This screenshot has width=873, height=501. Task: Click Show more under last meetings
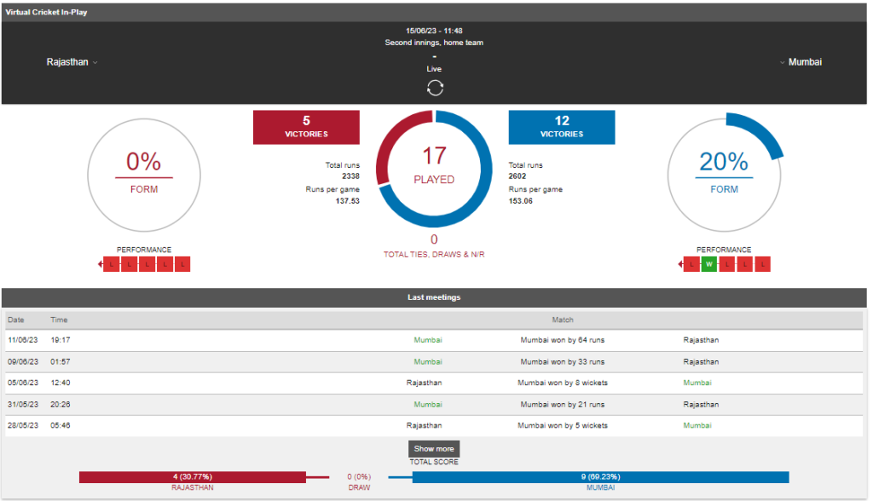coord(434,448)
